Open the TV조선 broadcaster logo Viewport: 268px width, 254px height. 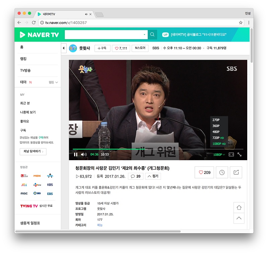click(x=24, y=176)
